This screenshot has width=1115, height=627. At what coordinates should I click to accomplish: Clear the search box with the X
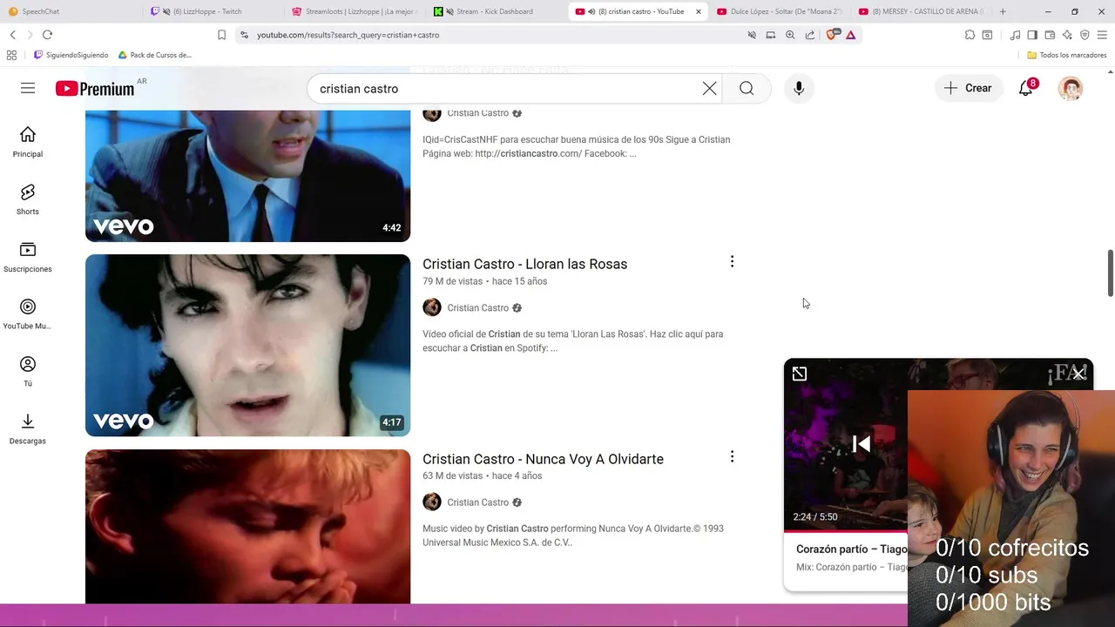[710, 88]
